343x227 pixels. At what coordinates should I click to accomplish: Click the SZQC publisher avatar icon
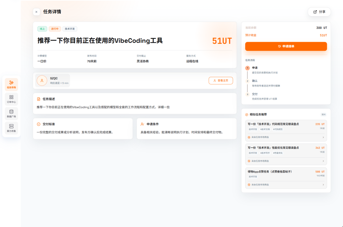(x=42, y=80)
